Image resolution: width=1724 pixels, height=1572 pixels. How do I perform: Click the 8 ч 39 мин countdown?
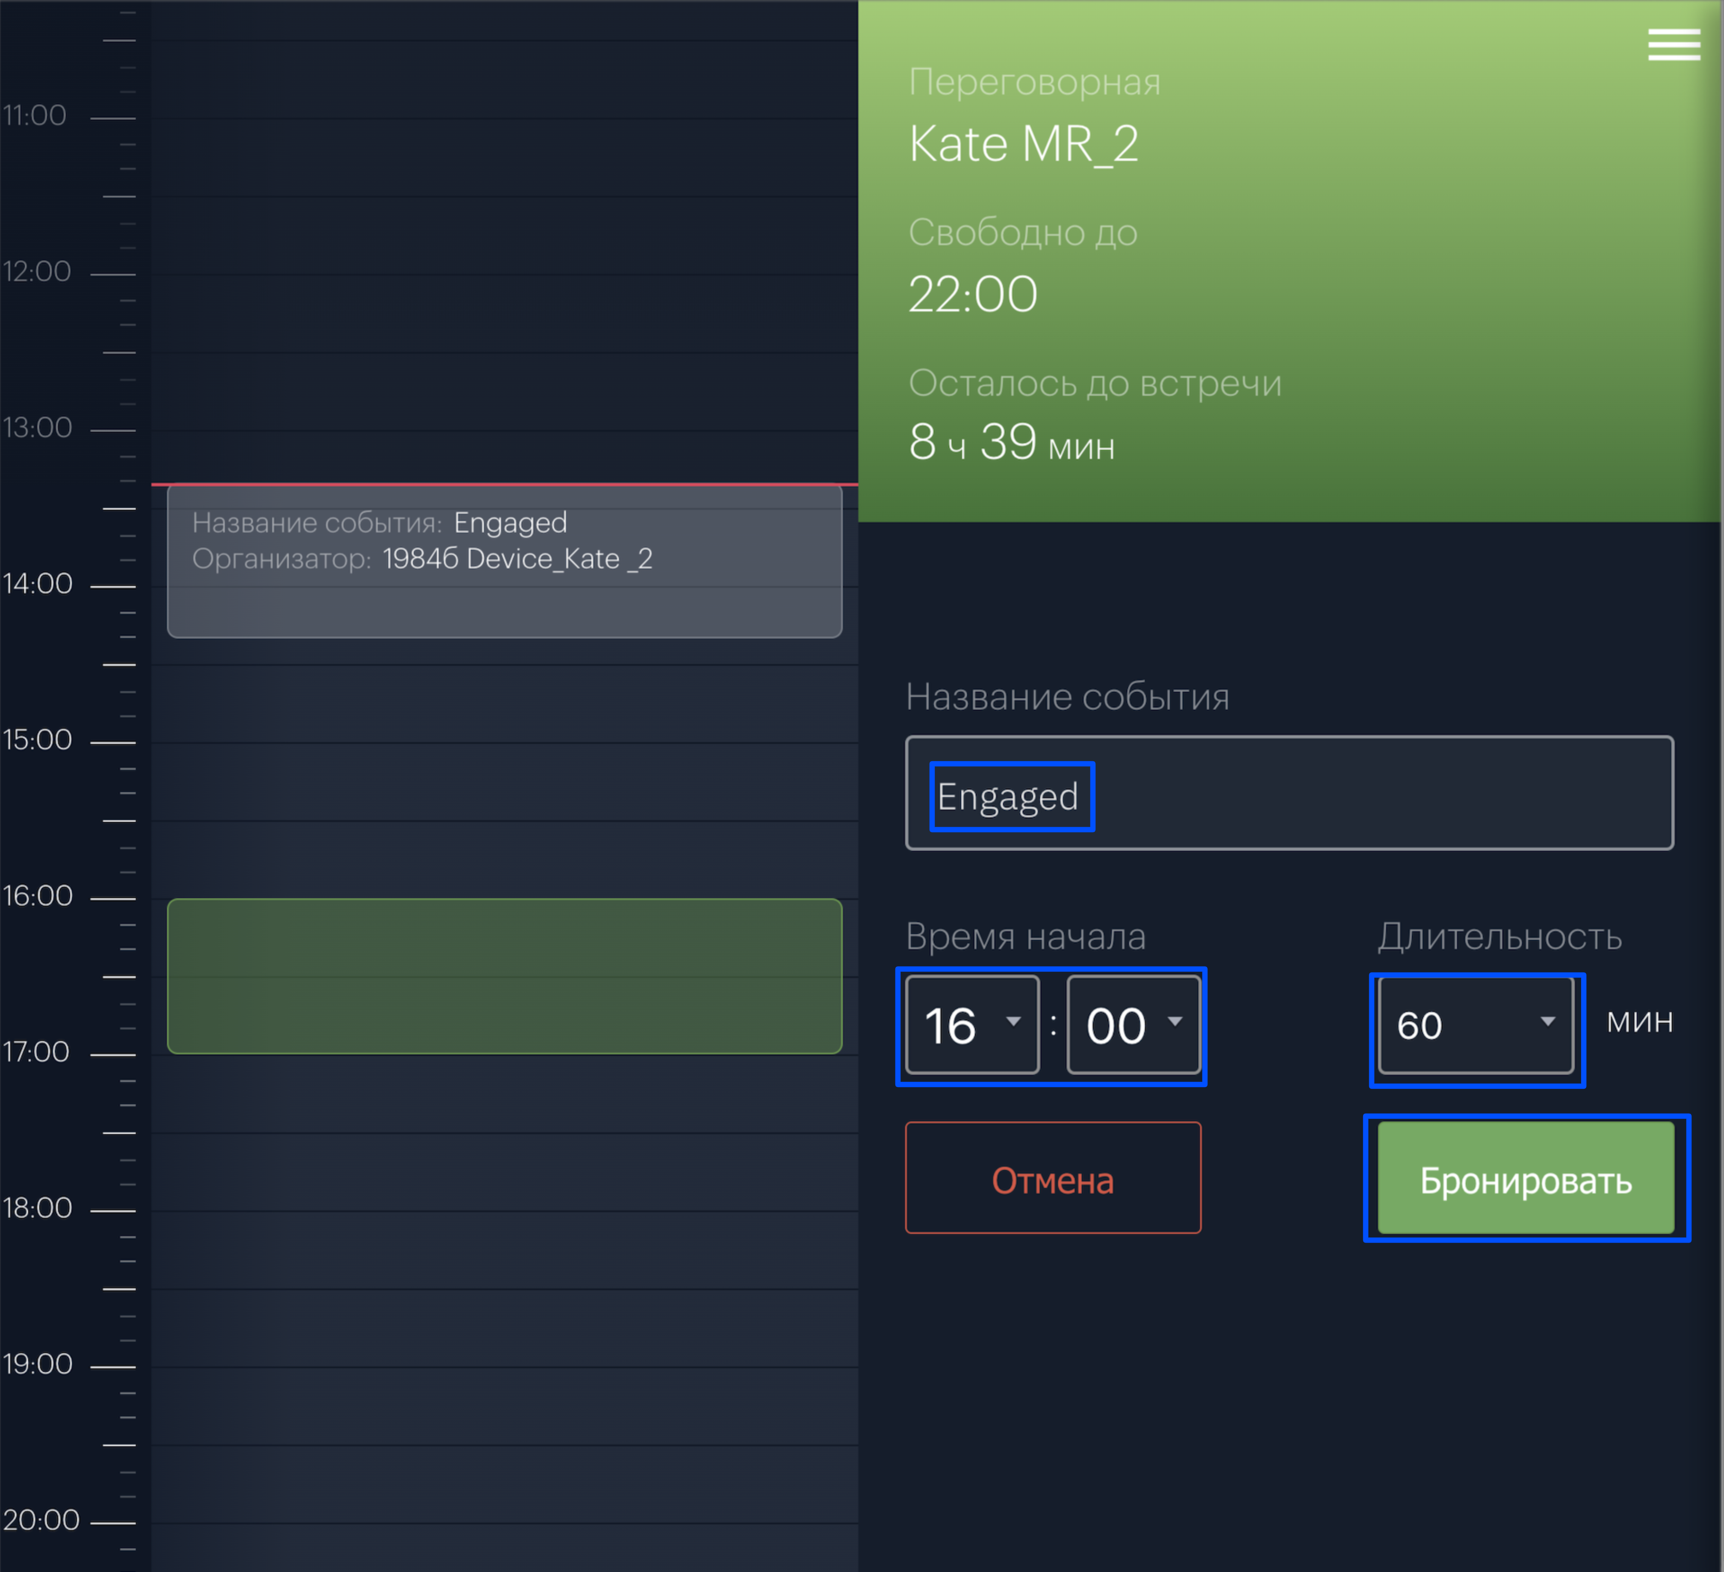point(1012,442)
